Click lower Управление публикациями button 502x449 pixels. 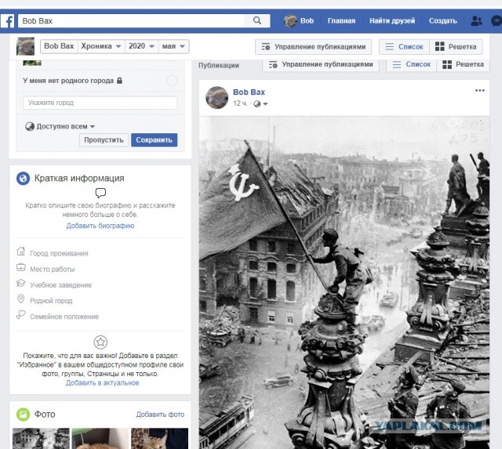pos(321,64)
